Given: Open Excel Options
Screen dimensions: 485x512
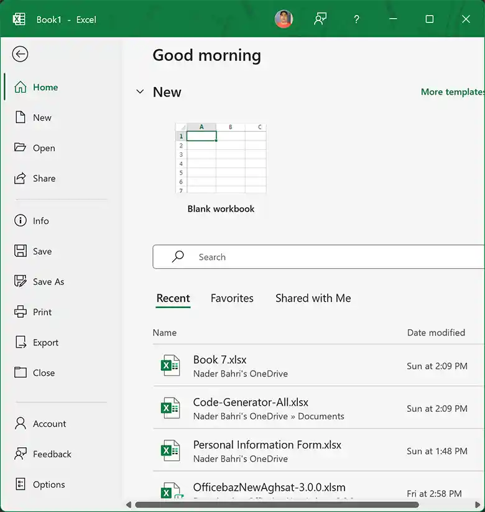Looking at the screenshot, I should coord(39,484).
